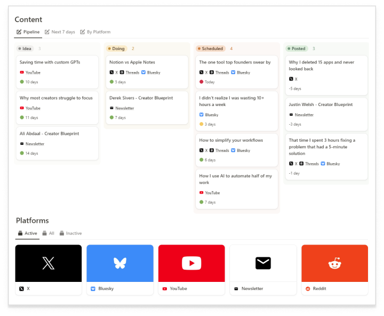
Task: Show Active platforms tab
Action: pyautogui.click(x=27, y=233)
